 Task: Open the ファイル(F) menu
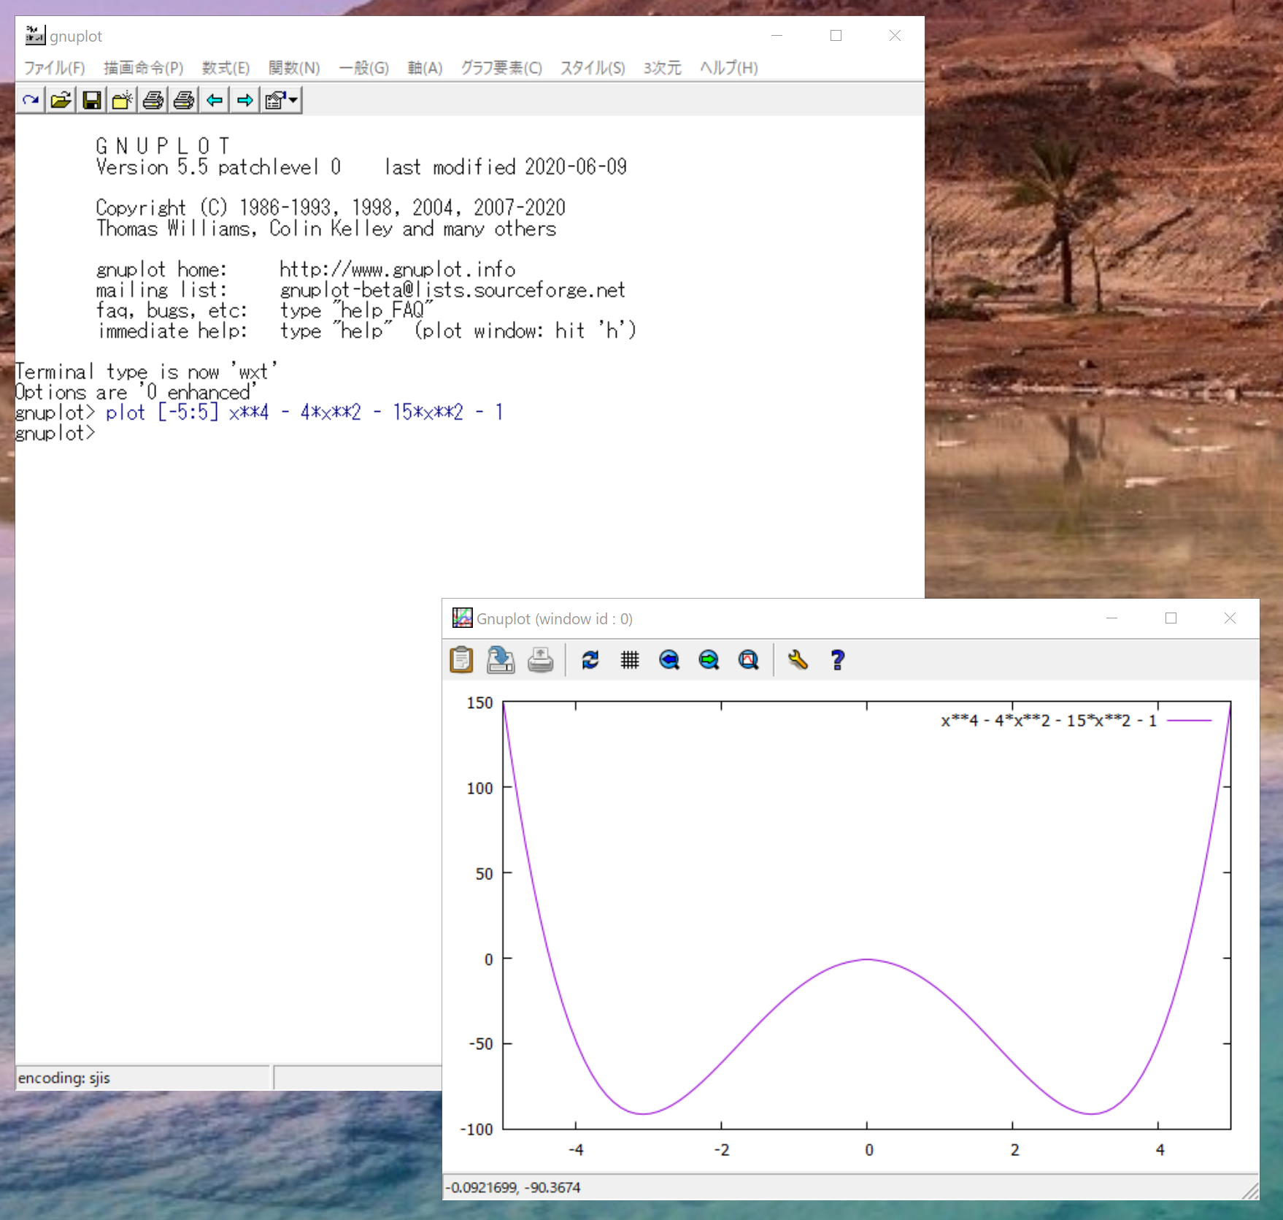click(55, 68)
